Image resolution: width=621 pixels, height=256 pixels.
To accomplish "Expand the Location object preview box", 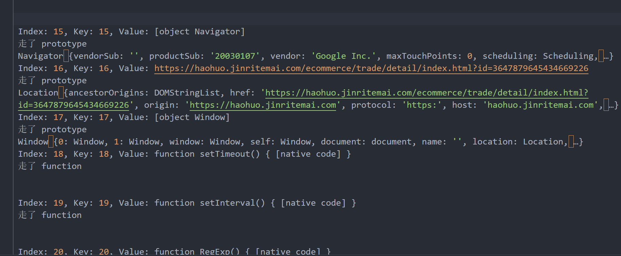I will 61,93.
